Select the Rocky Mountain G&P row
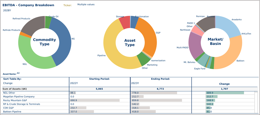This screenshot has height=115, width=260. pos(129,100)
